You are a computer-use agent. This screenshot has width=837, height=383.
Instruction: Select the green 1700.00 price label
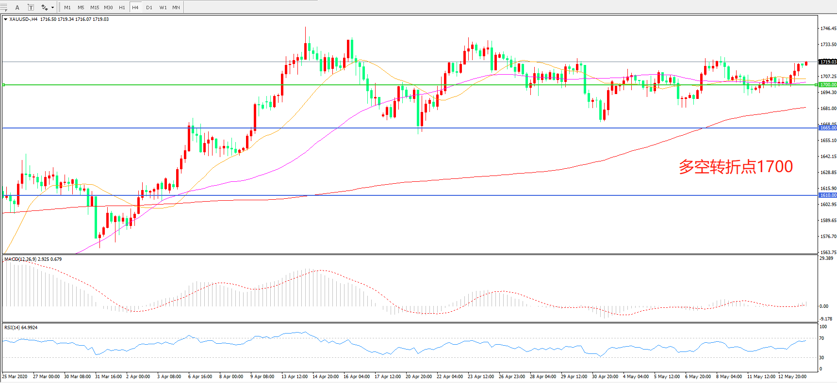point(828,85)
